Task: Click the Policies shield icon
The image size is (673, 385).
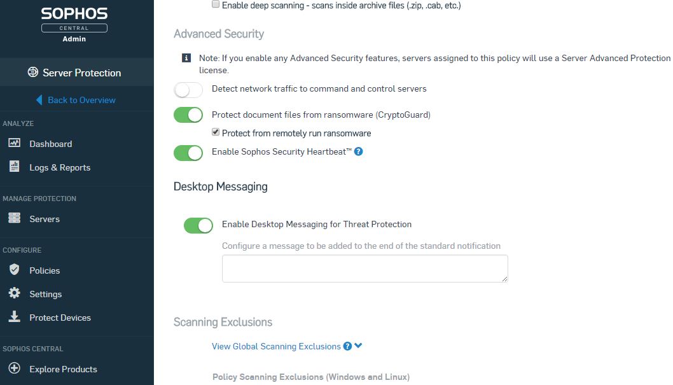Action: pos(14,270)
